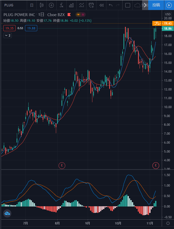Click the 7月 date axis label

(26, 223)
